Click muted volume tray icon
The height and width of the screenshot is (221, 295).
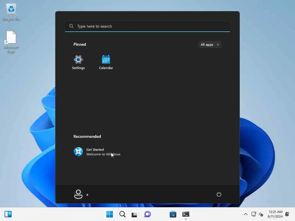(261, 214)
